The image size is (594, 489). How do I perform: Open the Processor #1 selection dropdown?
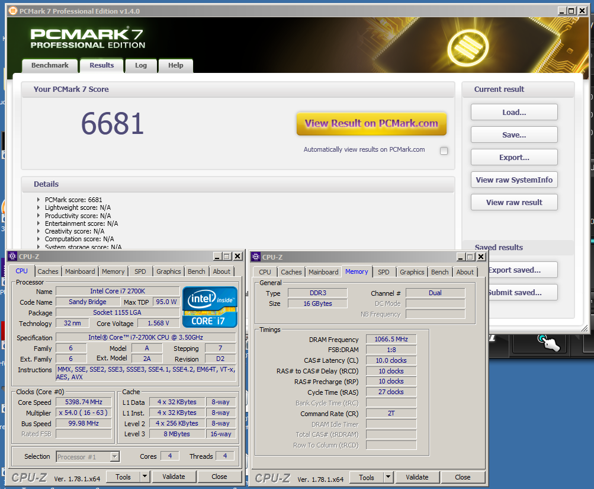pyautogui.click(x=114, y=457)
